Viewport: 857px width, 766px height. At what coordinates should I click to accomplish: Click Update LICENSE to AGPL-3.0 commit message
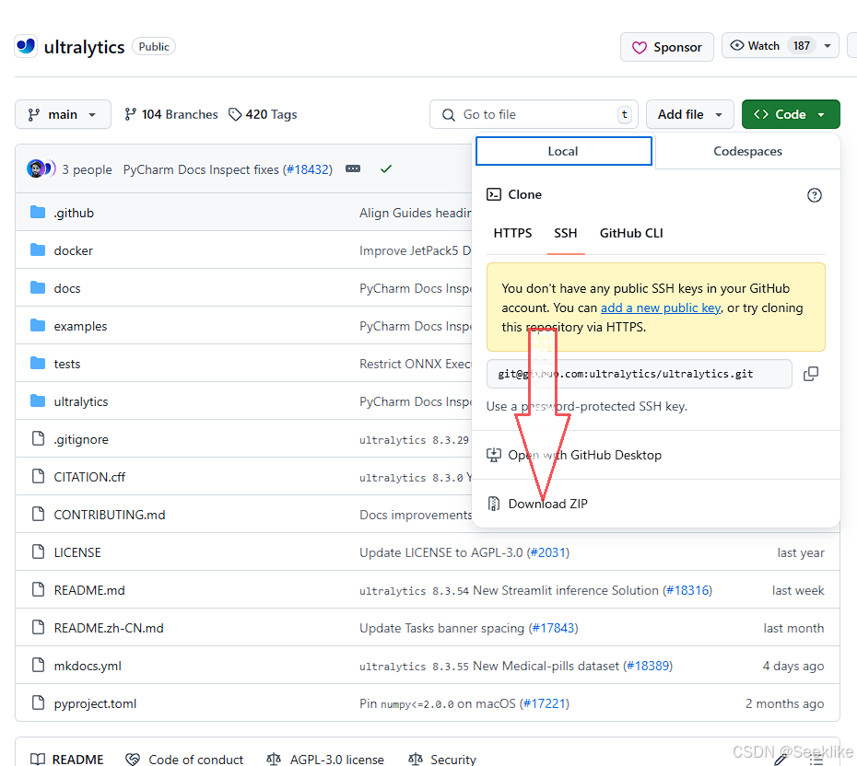click(x=441, y=552)
